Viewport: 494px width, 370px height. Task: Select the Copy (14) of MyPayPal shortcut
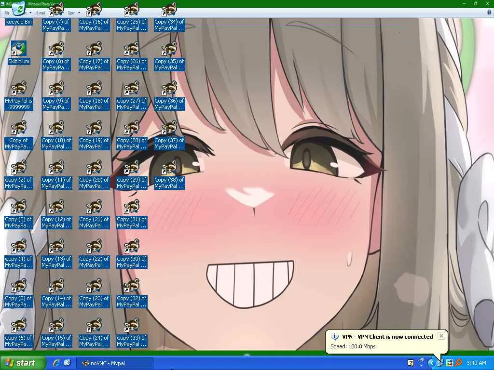click(56, 293)
